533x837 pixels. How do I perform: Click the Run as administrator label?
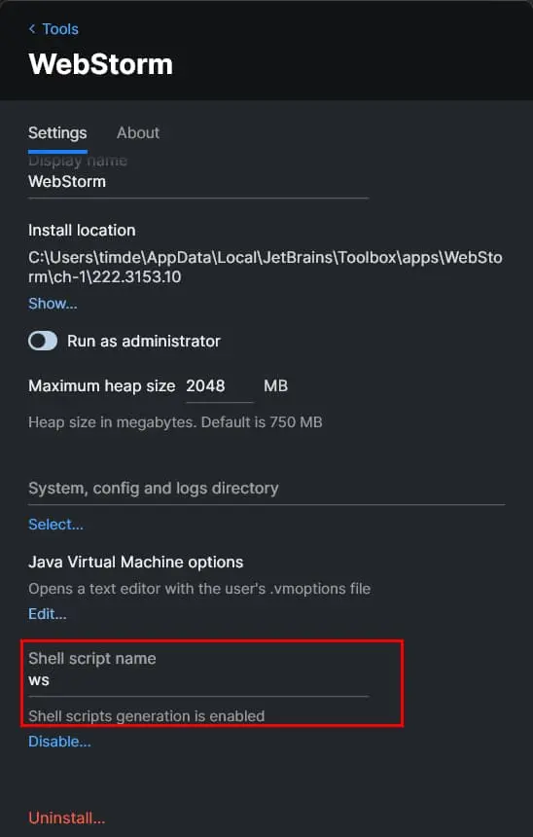(x=144, y=341)
